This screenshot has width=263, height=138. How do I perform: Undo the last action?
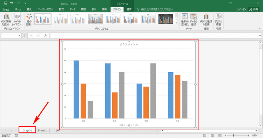[12, 3]
